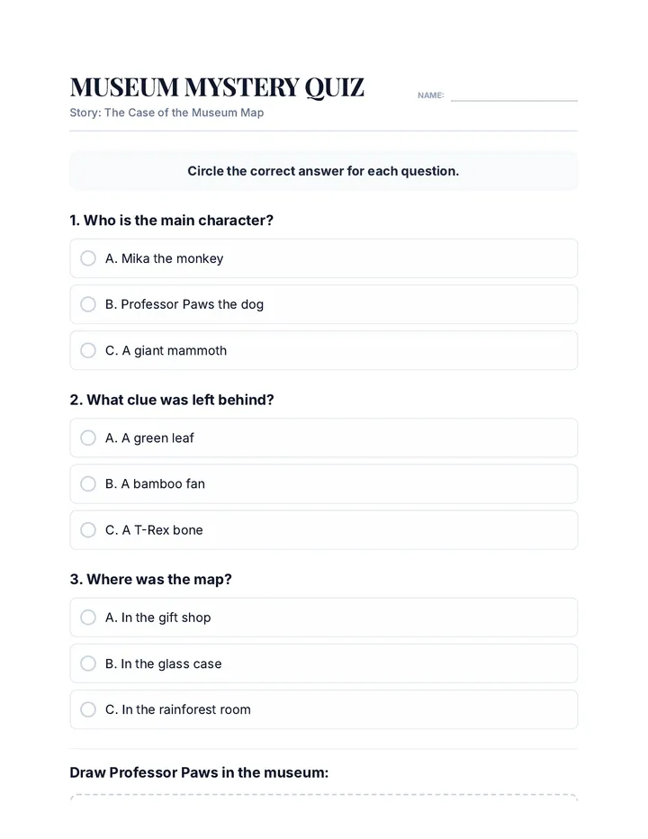Click the NAME input line
Screen dimensions: 648x839
click(x=514, y=95)
